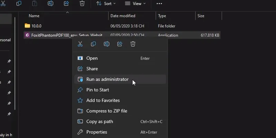Expand the View dropdown menu
The image size is (276, 138).
click(x=135, y=3)
